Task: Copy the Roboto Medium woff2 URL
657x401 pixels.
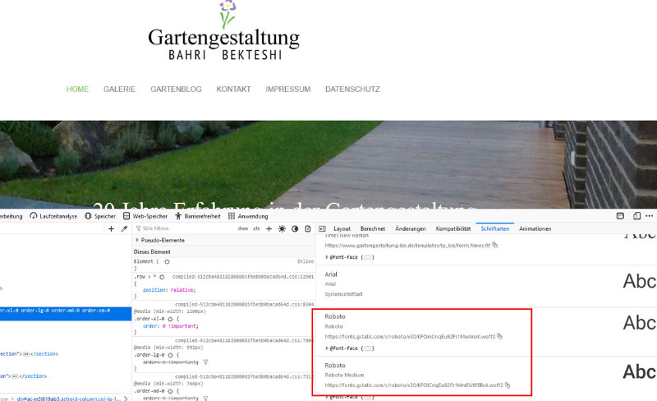Action: tap(508, 385)
